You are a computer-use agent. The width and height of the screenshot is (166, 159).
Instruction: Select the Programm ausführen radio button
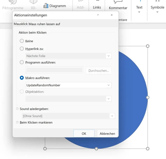coord(22,62)
